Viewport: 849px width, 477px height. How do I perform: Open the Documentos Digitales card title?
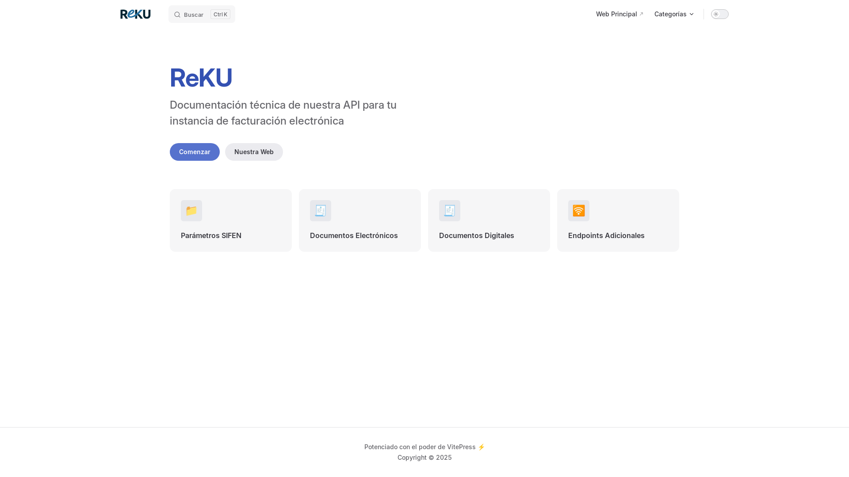point(477,235)
